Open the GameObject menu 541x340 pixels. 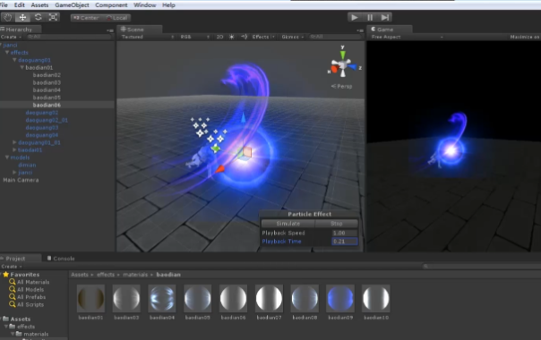[72, 5]
